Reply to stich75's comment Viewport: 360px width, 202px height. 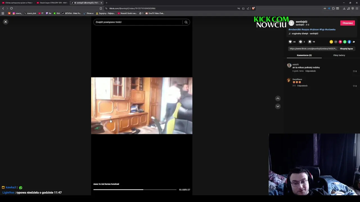click(310, 71)
